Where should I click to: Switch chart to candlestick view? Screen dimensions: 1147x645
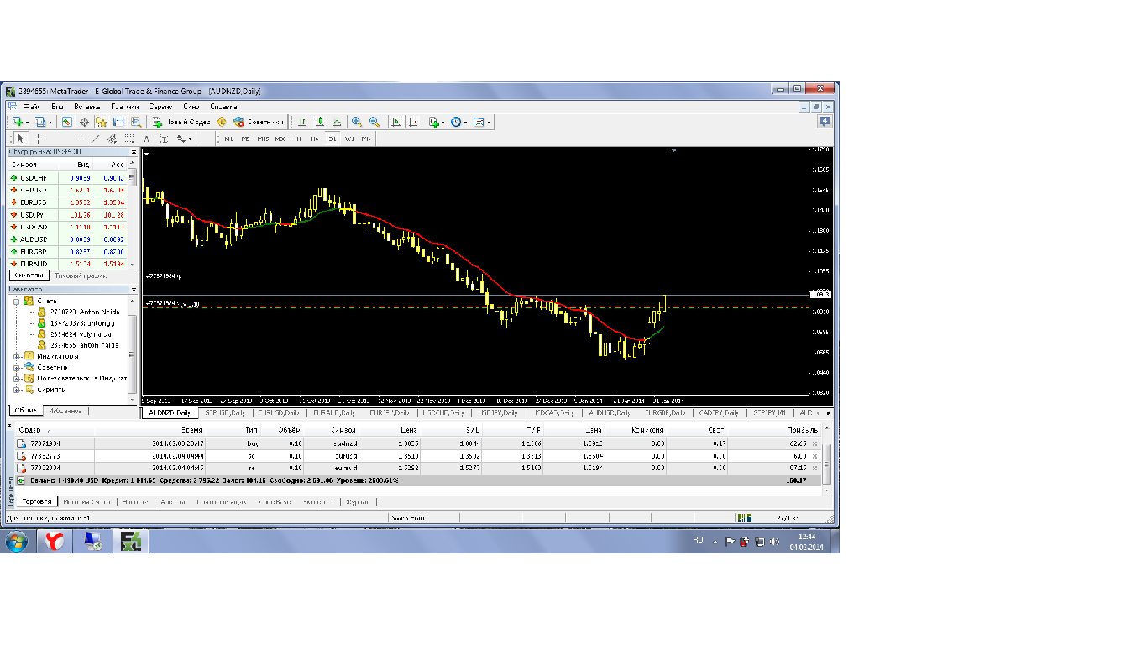click(x=319, y=122)
